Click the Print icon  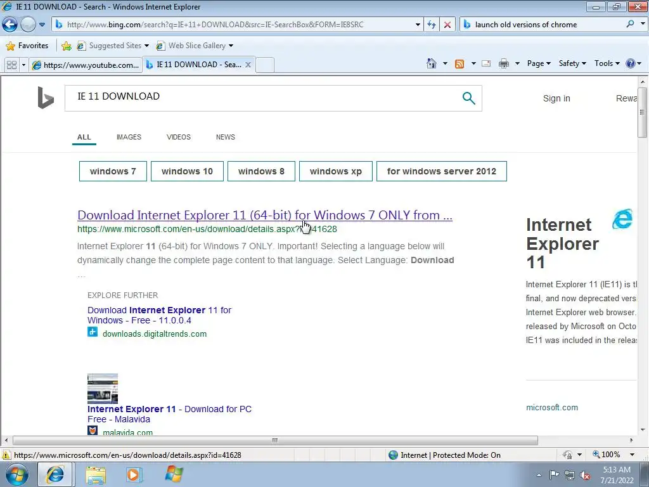click(504, 63)
